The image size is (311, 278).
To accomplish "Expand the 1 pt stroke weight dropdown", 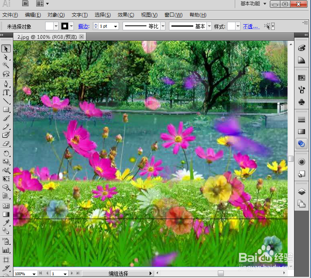I will pos(115,26).
